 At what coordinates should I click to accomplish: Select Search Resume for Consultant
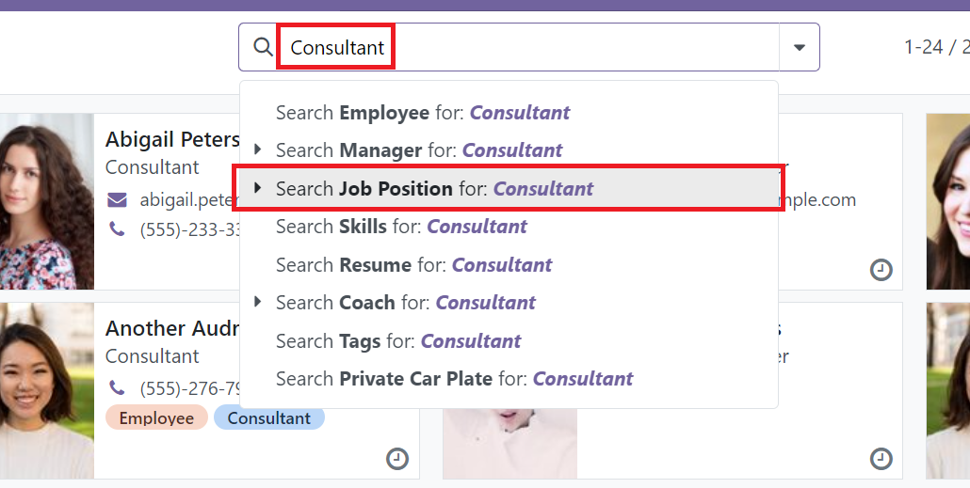[x=413, y=265]
